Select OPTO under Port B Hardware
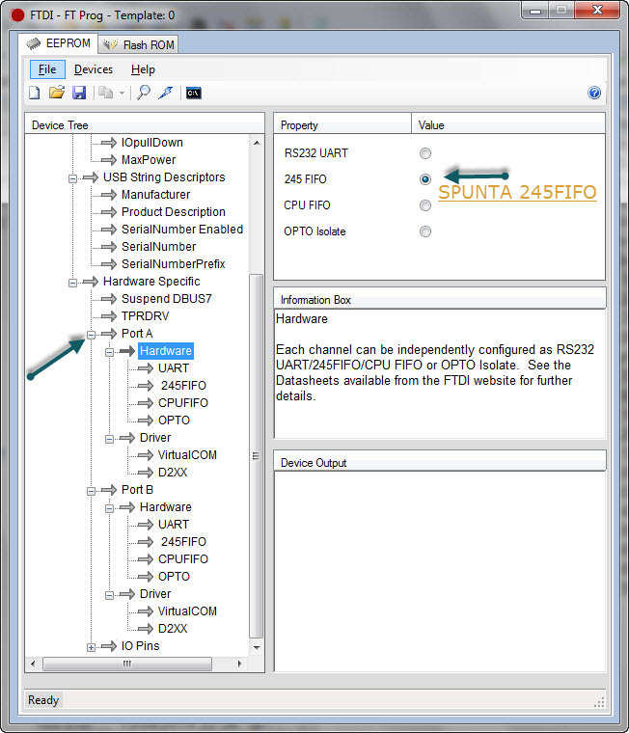Image resolution: width=629 pixels, height=733 pixels. click(174, 577)
